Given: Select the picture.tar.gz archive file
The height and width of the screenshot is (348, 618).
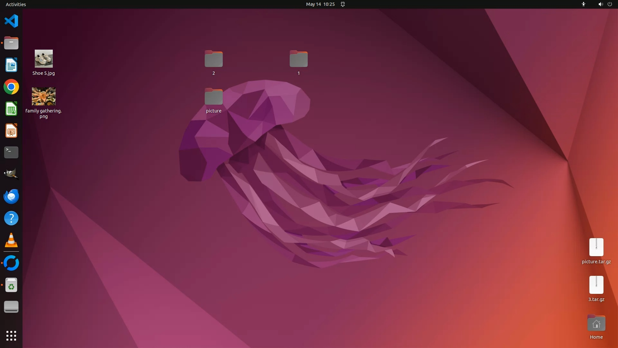Looking at the screenshot, I should pos(596,247).
